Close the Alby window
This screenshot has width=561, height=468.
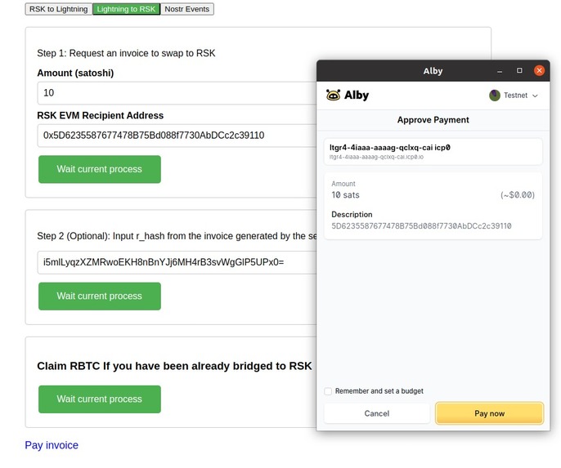pyautogui.click(x=538, y=71)
